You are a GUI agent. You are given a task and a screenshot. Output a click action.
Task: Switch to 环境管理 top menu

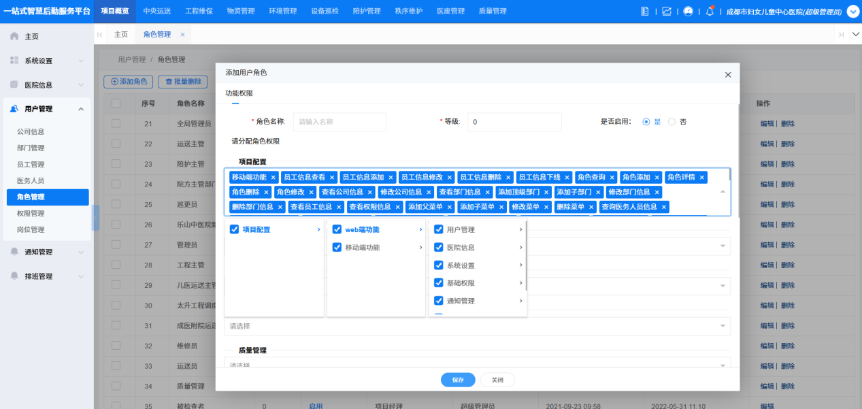click(x=283, y=12)
